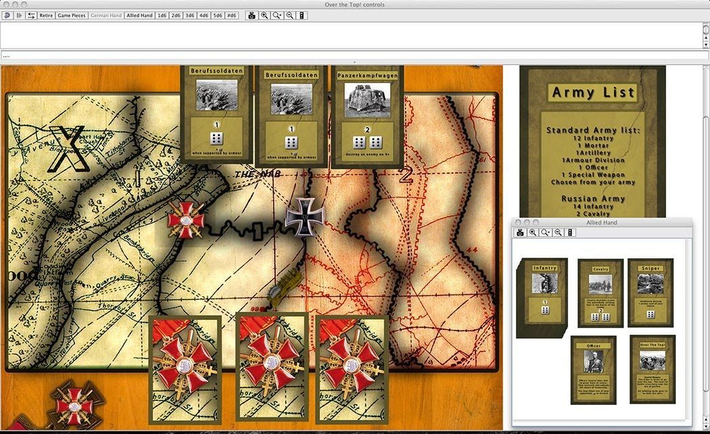Click the Russian cross marker on the map
This screenshot has width=710, height=434.
pyautogui.click(x=185, y=220)
